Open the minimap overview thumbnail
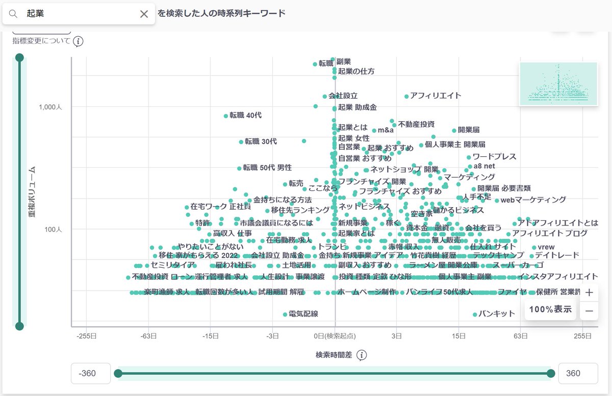 (x=558, y=83)
